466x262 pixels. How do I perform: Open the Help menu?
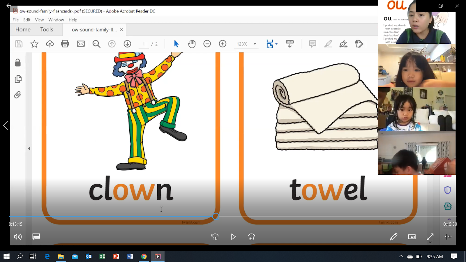click(x=73, y=20)
